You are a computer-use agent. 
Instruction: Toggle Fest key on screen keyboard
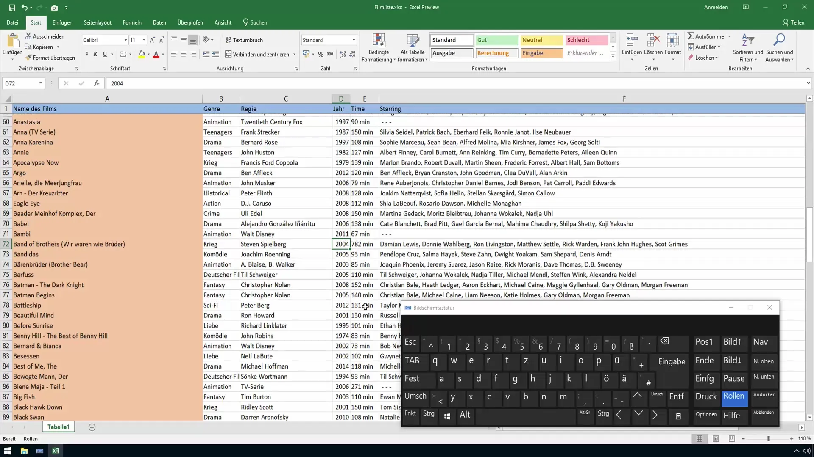(412, 378)
